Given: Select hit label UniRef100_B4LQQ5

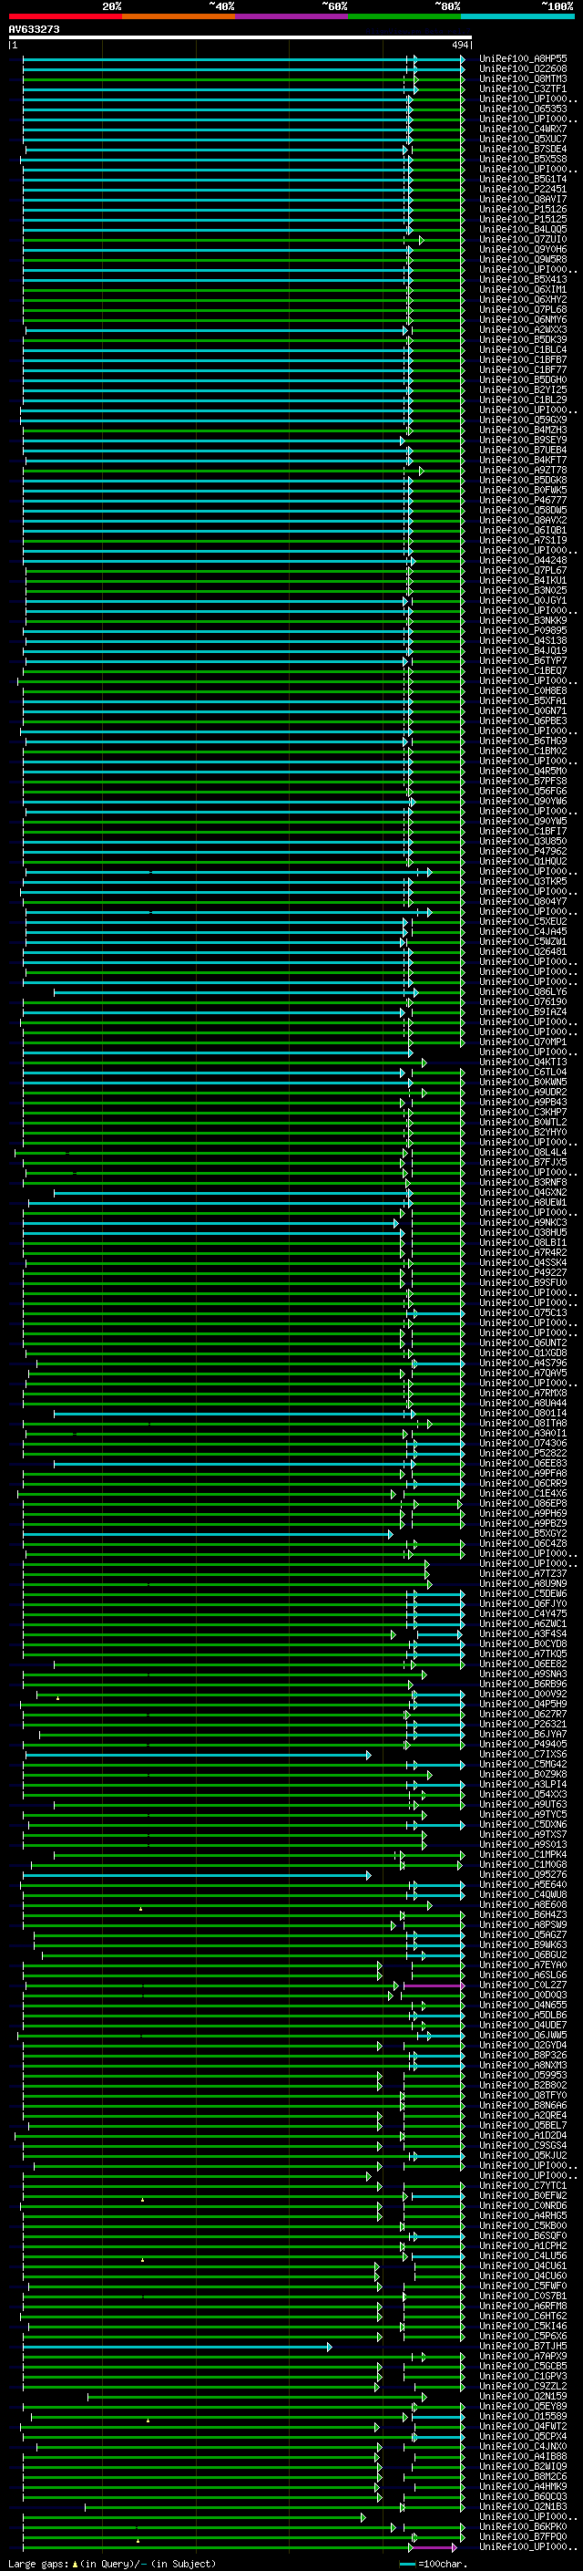Looking at the screenshot, I should (523, 230).
